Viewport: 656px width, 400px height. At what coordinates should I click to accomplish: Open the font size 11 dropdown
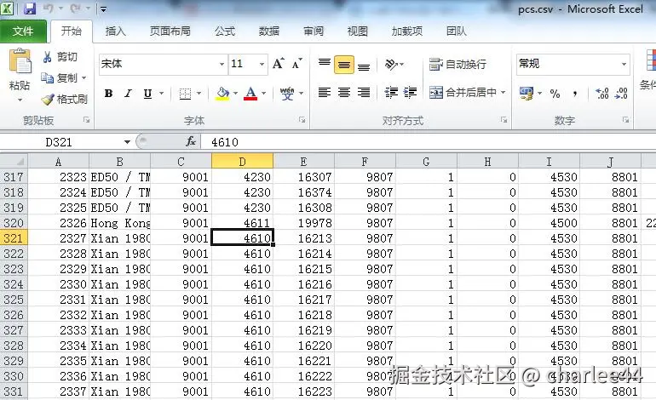pyautogui.click(x=262, y=64)
